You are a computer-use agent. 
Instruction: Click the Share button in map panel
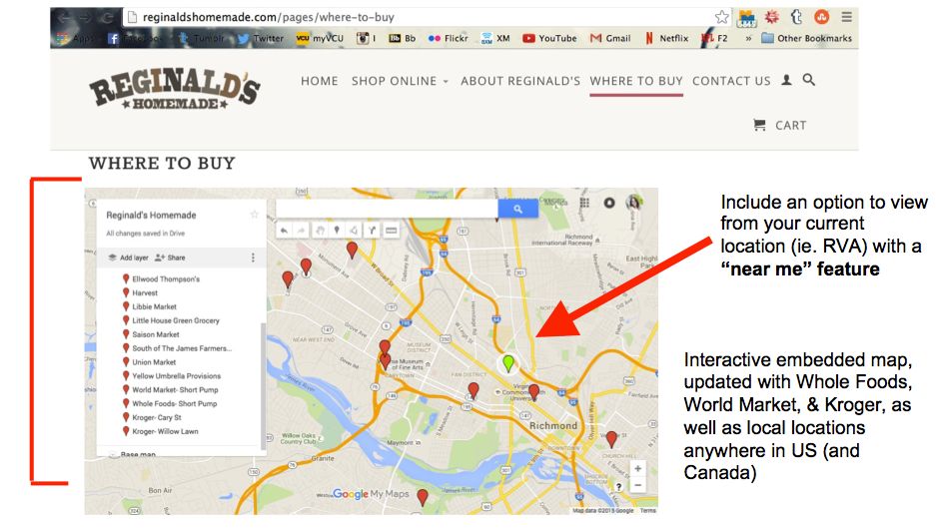pos(170,258)
